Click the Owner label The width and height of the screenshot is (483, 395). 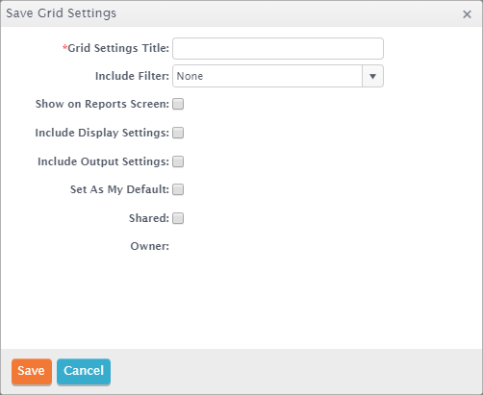[149, 246]
